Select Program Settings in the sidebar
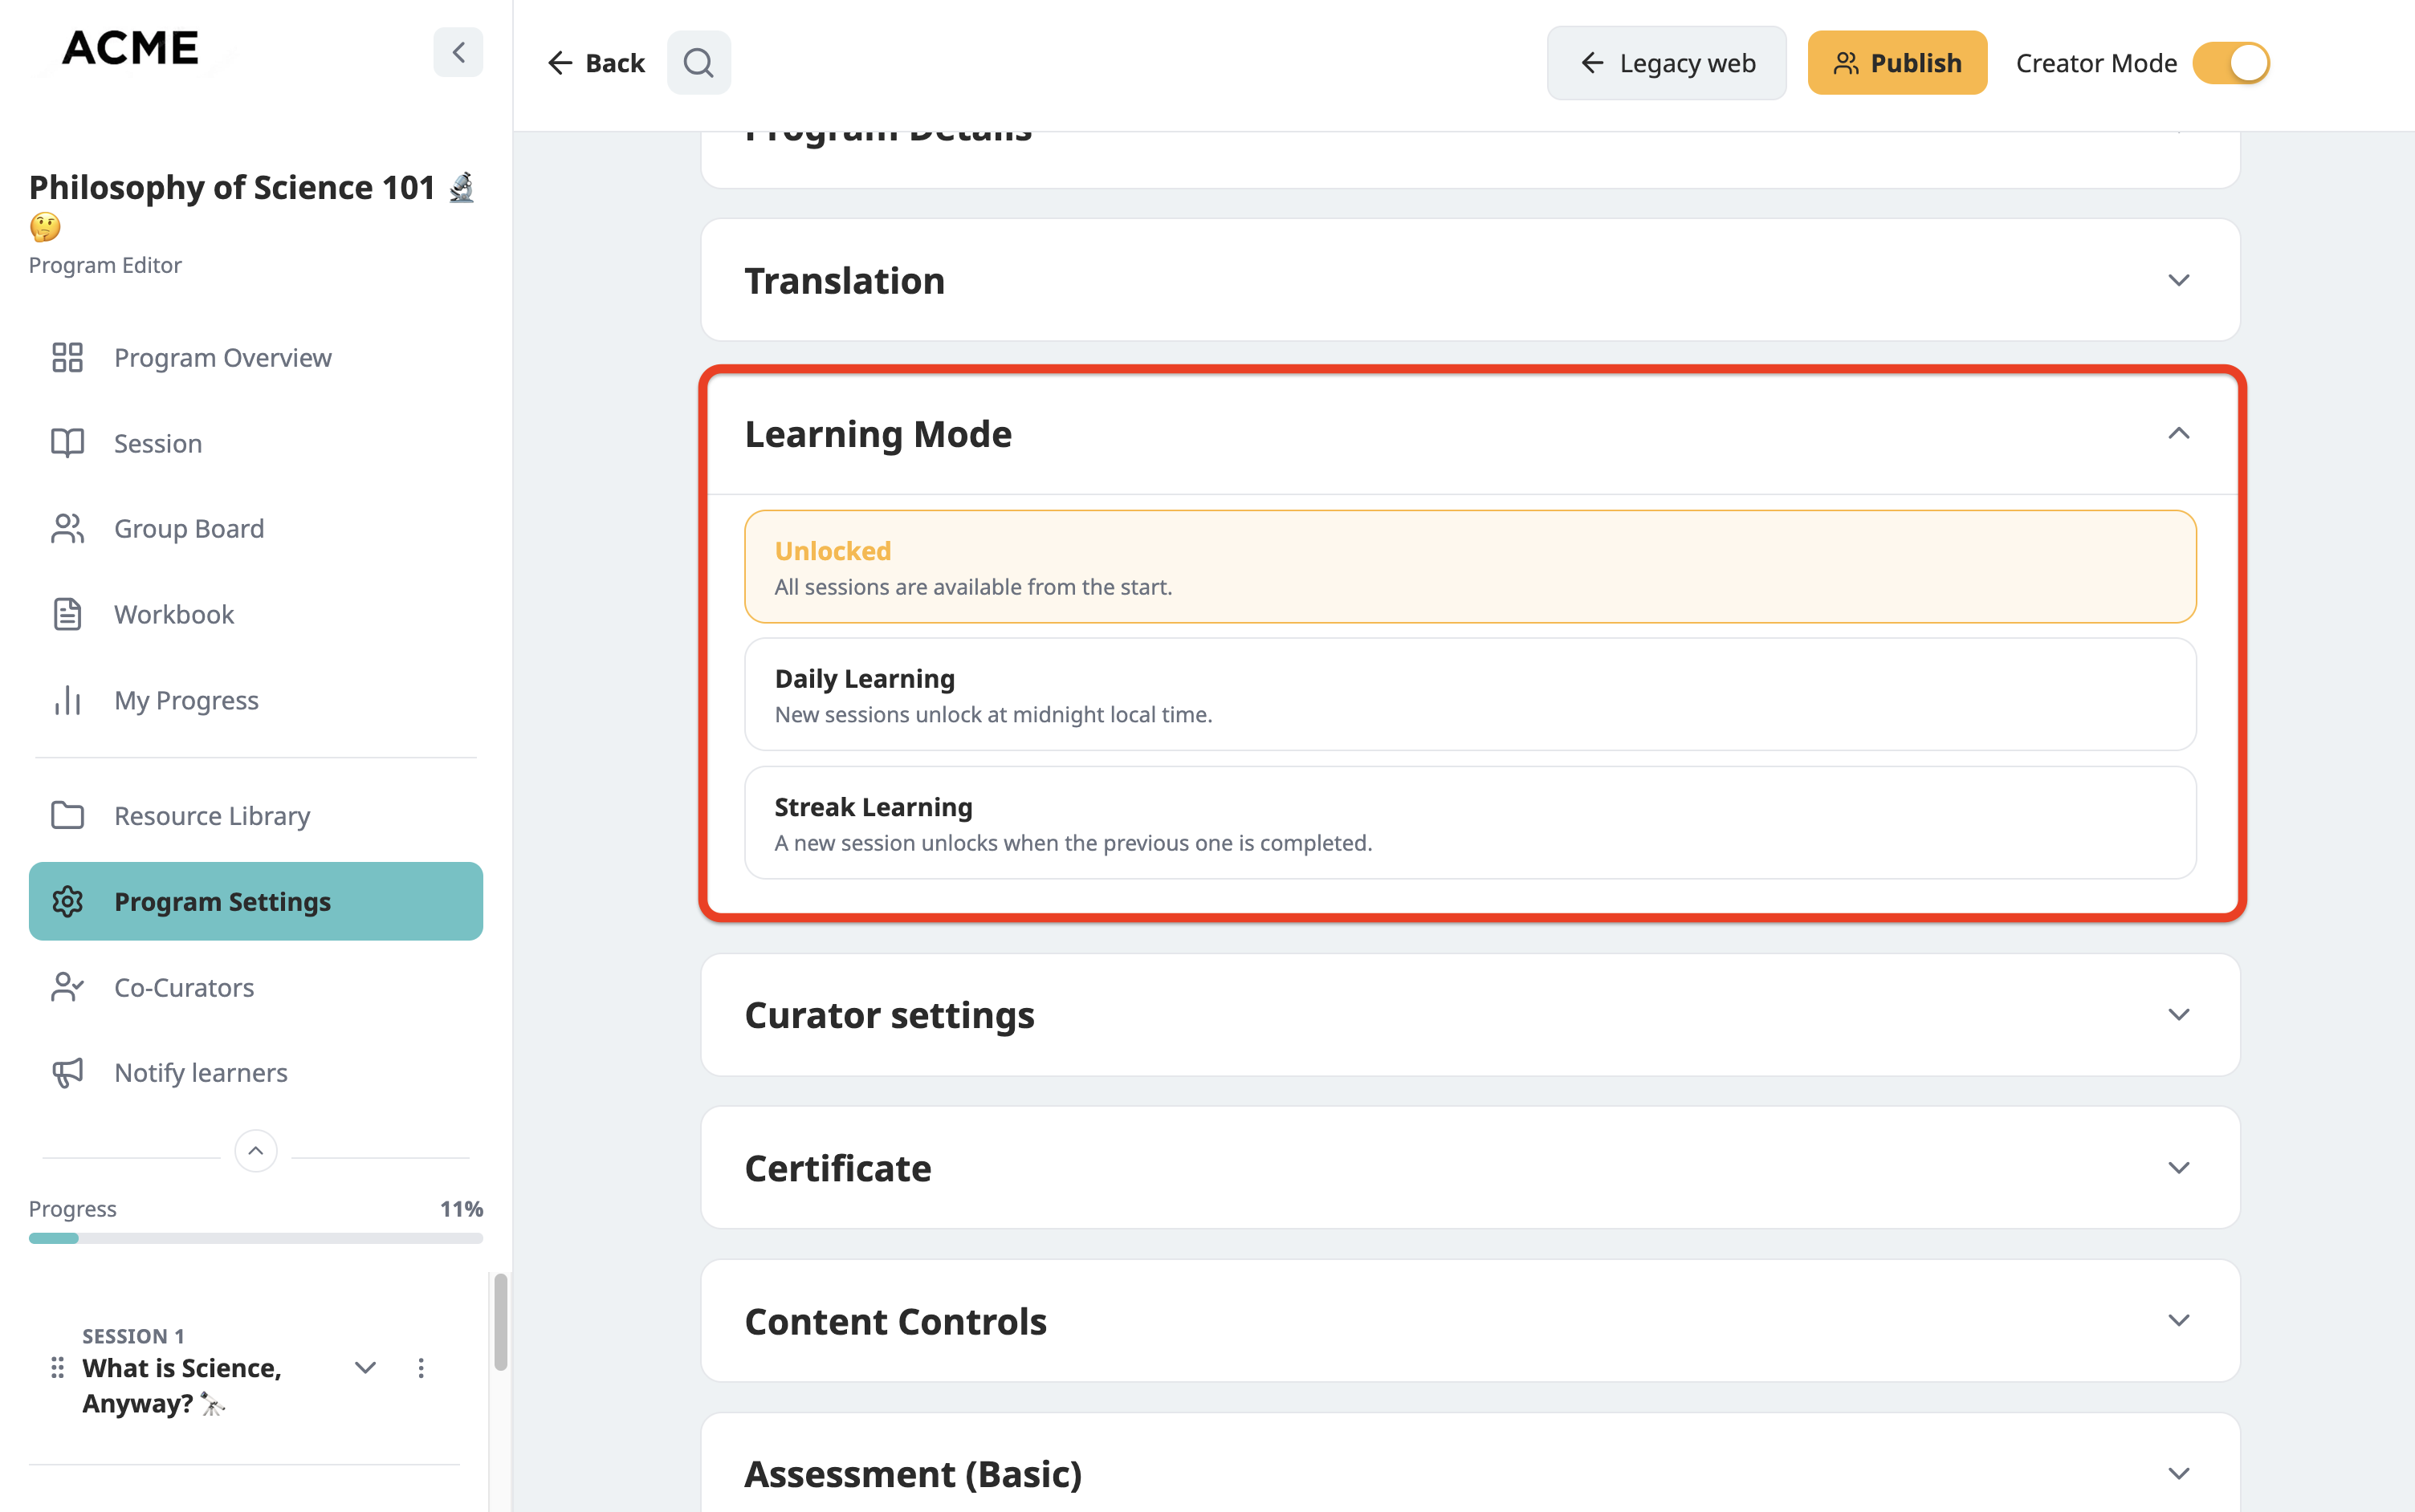 [x=256, y=901]
